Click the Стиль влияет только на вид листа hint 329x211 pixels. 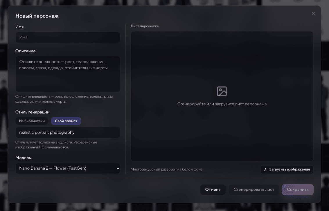[x=56, y=145]
